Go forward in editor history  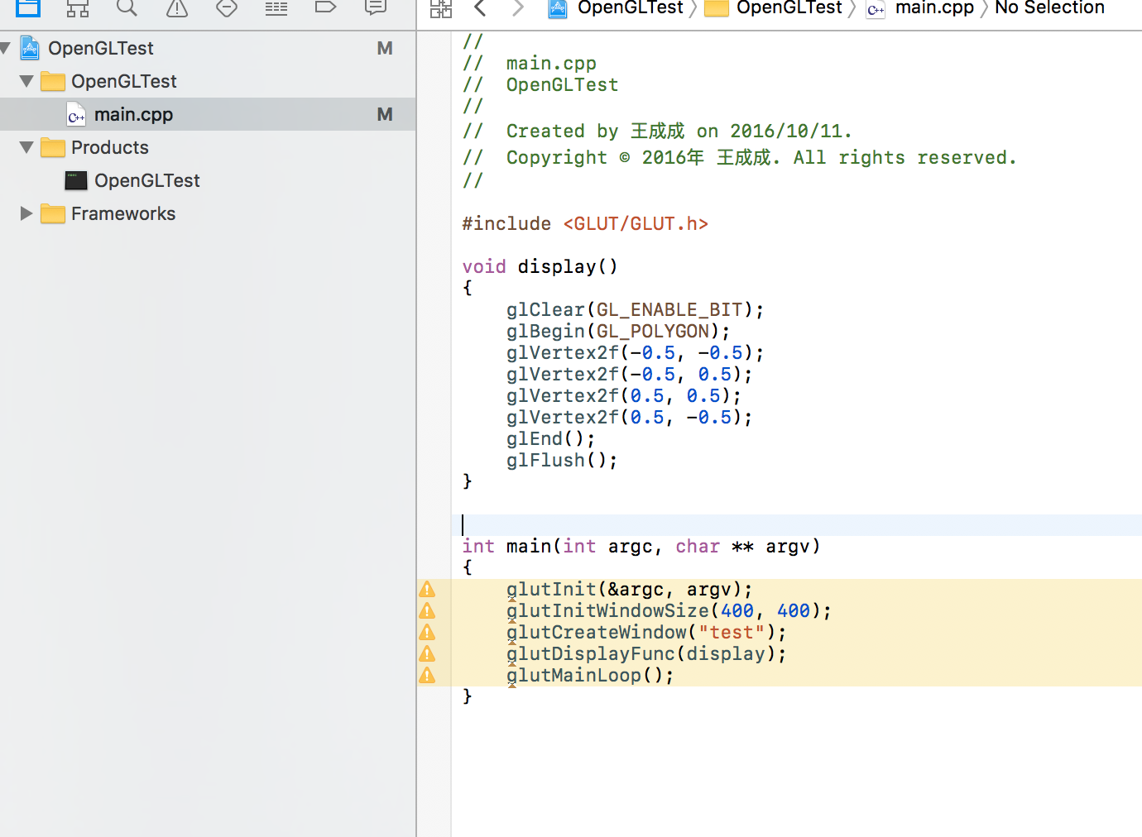click(x=518, y=8)
